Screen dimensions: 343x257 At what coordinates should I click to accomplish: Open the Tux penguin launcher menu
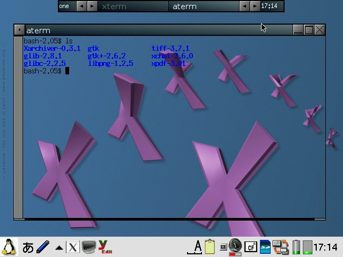[x=8, y=247]
